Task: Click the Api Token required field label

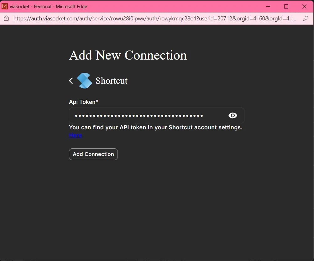Action: (83, 102)
